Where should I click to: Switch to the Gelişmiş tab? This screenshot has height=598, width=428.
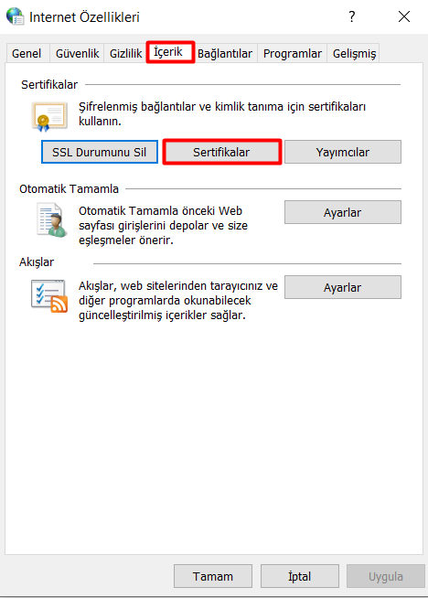pos(354,53)
